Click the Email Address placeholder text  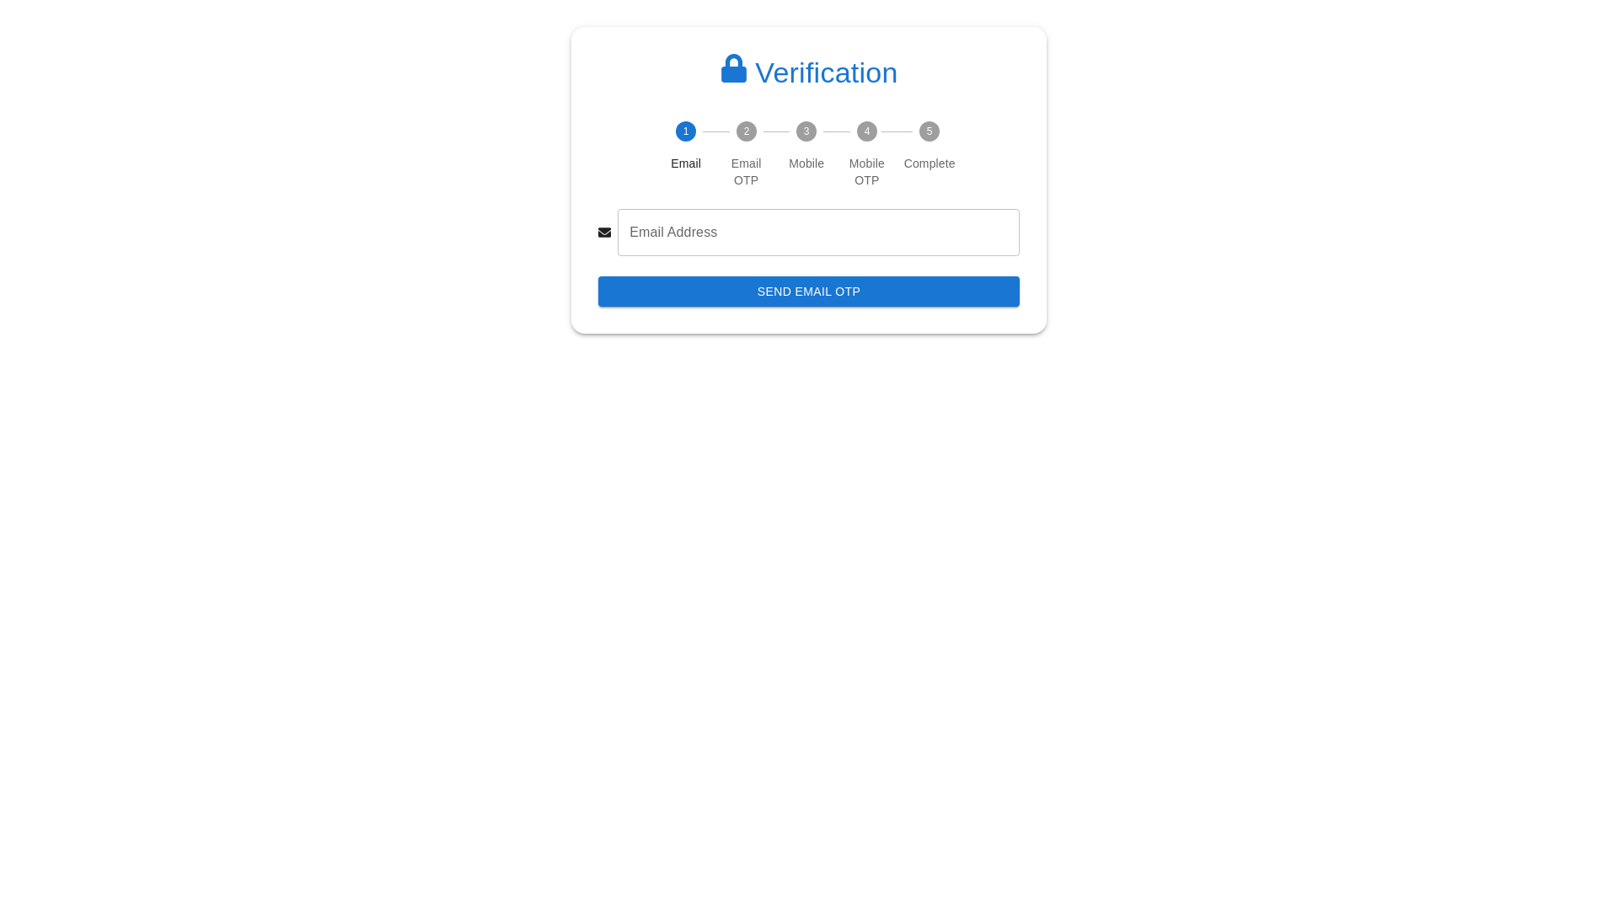(x=673, y=233)
